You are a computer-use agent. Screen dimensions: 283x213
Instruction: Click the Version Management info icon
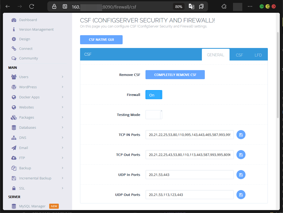point(14,29)
